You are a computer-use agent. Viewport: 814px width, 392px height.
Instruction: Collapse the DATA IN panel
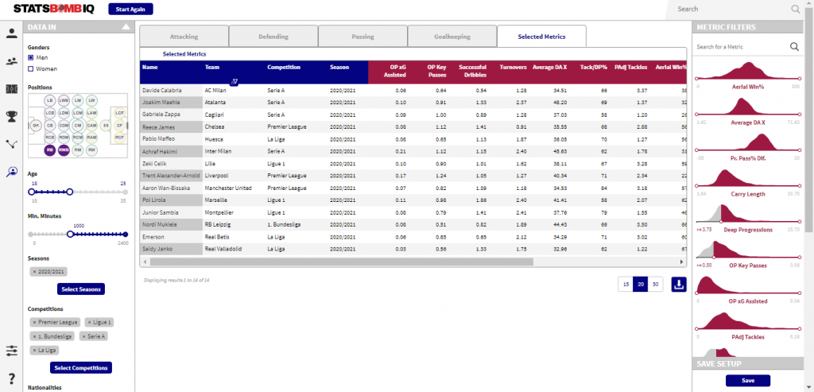(125, 28)
